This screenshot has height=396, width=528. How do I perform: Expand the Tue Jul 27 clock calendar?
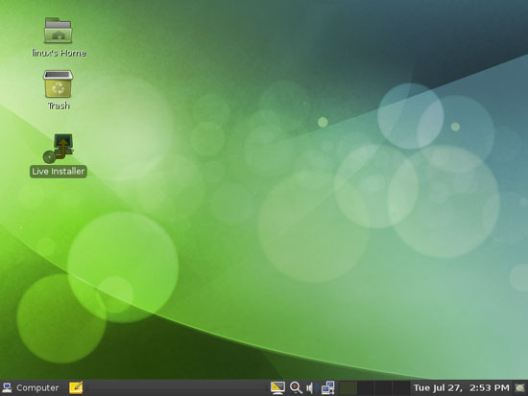coord(462,388)
